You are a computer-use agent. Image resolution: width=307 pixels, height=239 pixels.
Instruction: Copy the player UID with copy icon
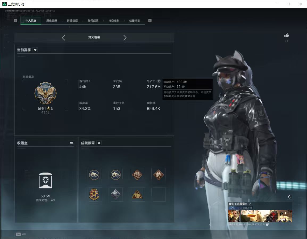[267, 224]
